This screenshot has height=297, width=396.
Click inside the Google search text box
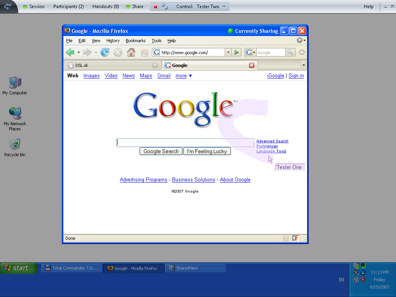pos(185,143)
